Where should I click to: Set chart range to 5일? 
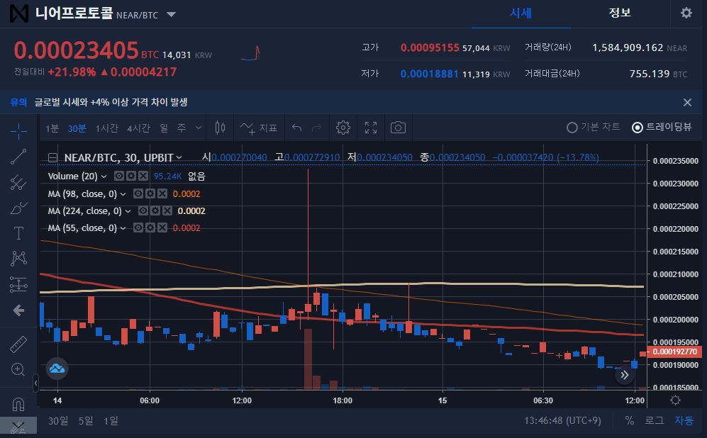[86, 420]
